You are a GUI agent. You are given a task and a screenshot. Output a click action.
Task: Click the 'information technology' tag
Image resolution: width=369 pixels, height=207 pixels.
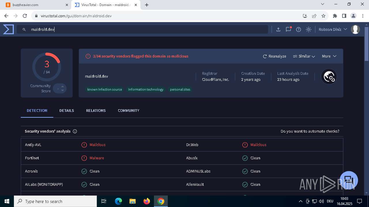[146, 89]
